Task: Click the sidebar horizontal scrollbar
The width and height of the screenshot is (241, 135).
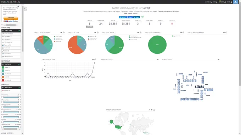Action: point(10,129)
